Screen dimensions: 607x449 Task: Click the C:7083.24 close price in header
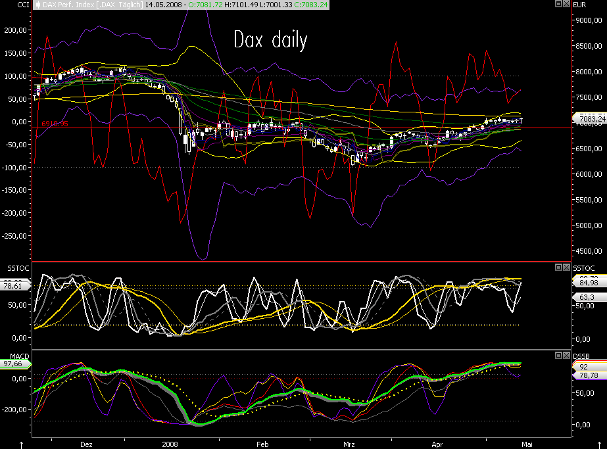[x=311, y=5]
